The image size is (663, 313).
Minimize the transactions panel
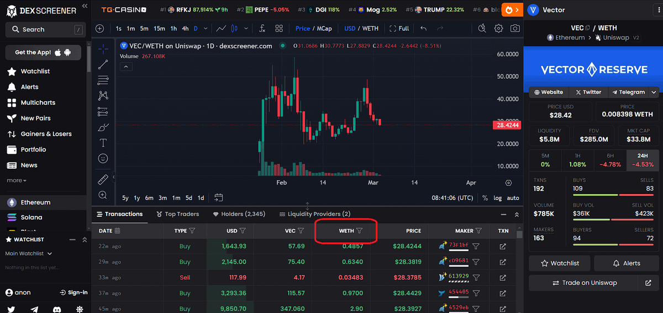point(503,214)
